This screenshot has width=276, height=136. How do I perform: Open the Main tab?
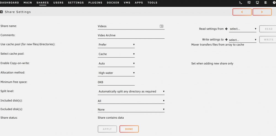[x=28, y=3]
